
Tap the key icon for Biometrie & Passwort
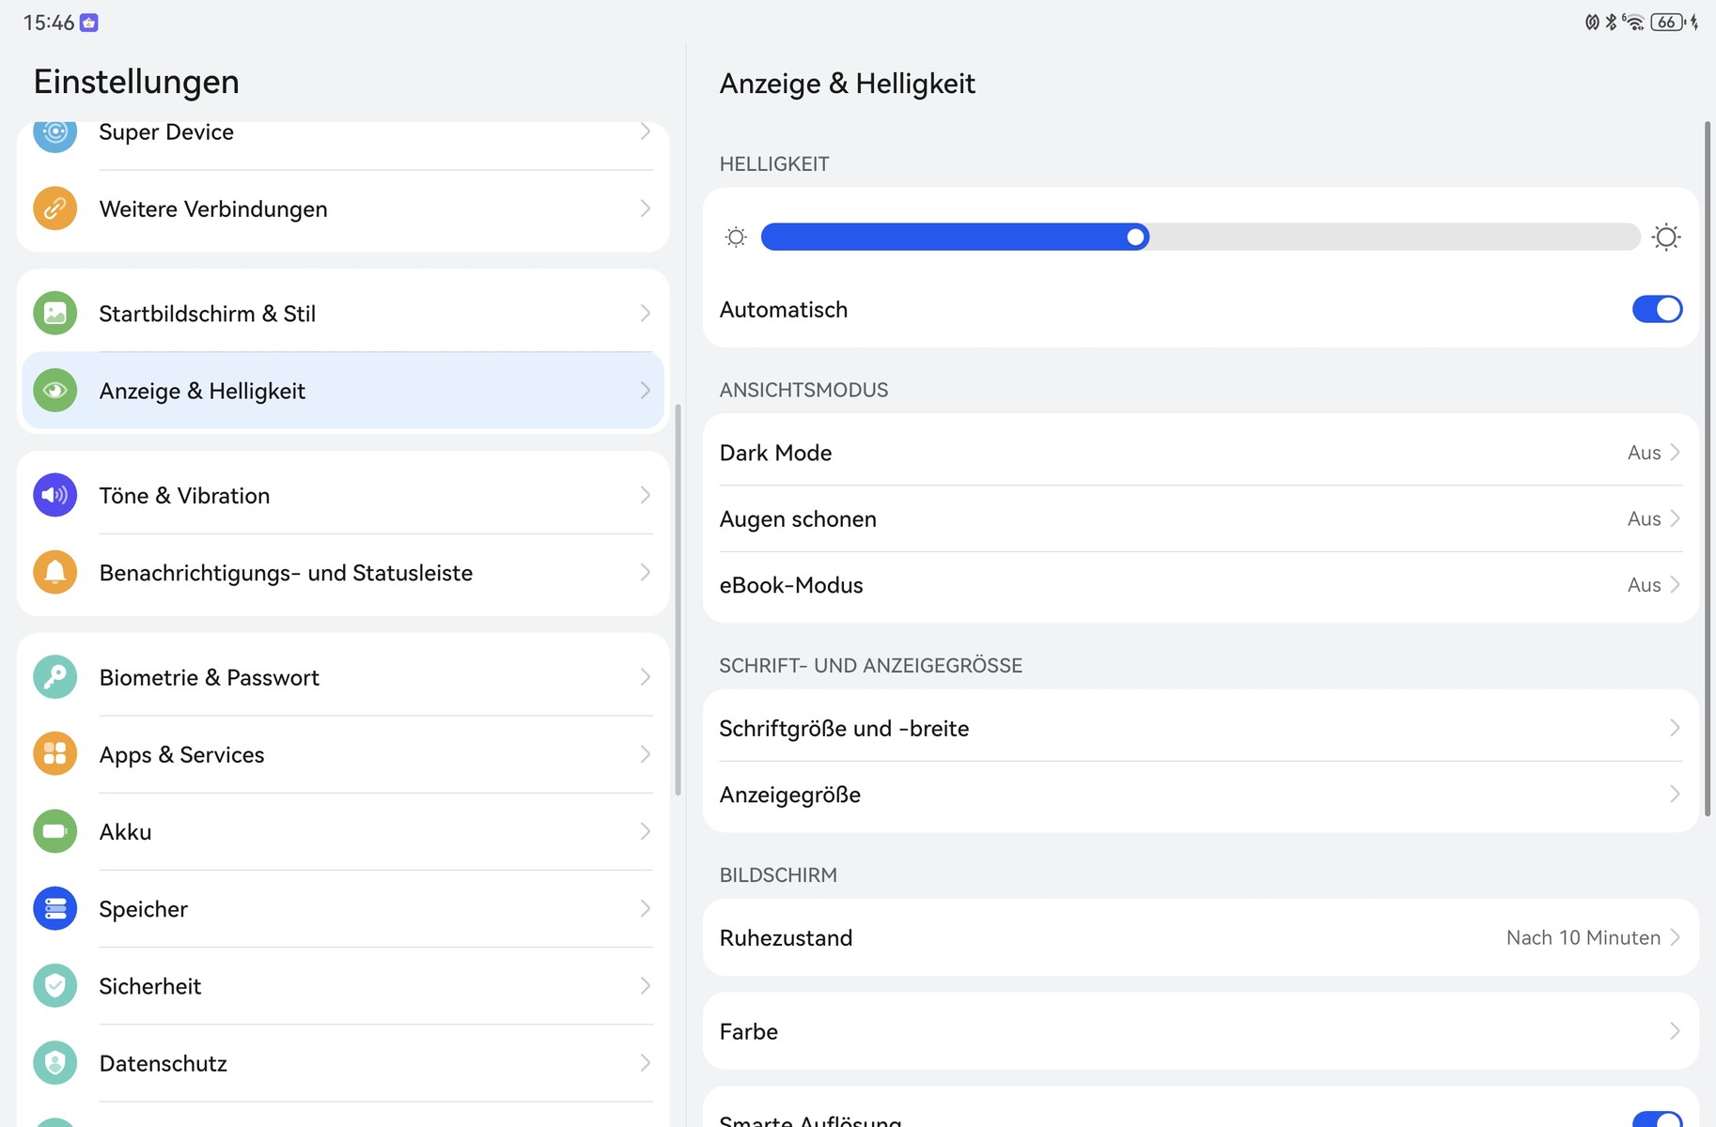point(55,677)
